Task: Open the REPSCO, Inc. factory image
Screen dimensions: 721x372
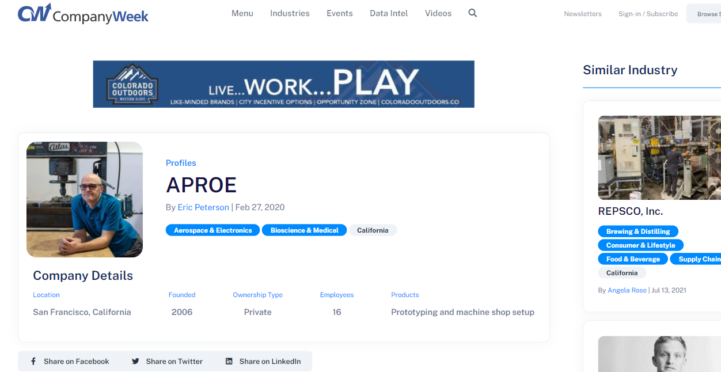Action: (659, 158)
